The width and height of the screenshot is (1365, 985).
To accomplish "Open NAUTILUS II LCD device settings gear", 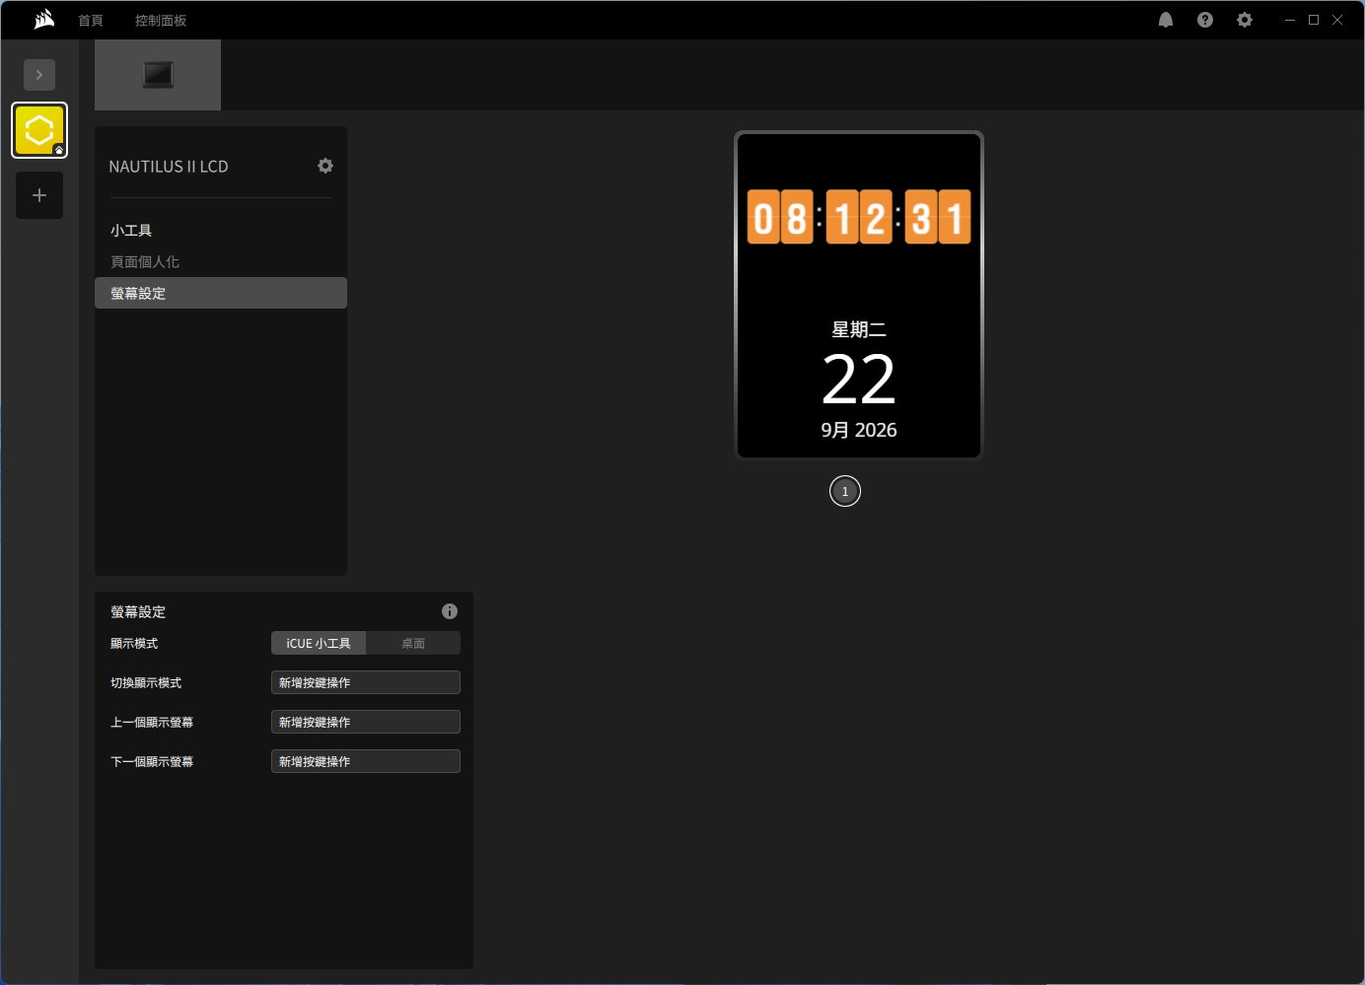I will coord(325,166).
